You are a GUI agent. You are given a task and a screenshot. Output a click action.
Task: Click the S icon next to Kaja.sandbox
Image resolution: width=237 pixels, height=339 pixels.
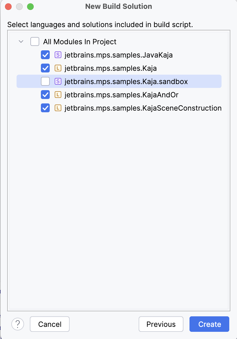click(x=58, y=81)
